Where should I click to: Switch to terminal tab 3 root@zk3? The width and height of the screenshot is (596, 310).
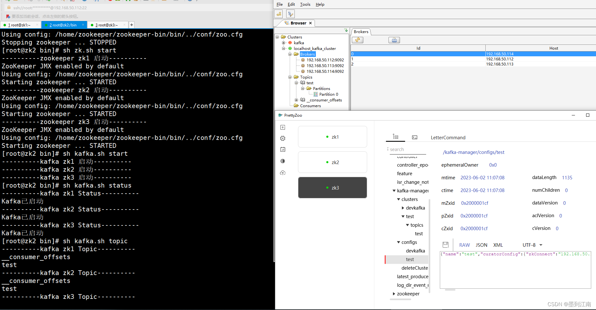tap(107, 25)
